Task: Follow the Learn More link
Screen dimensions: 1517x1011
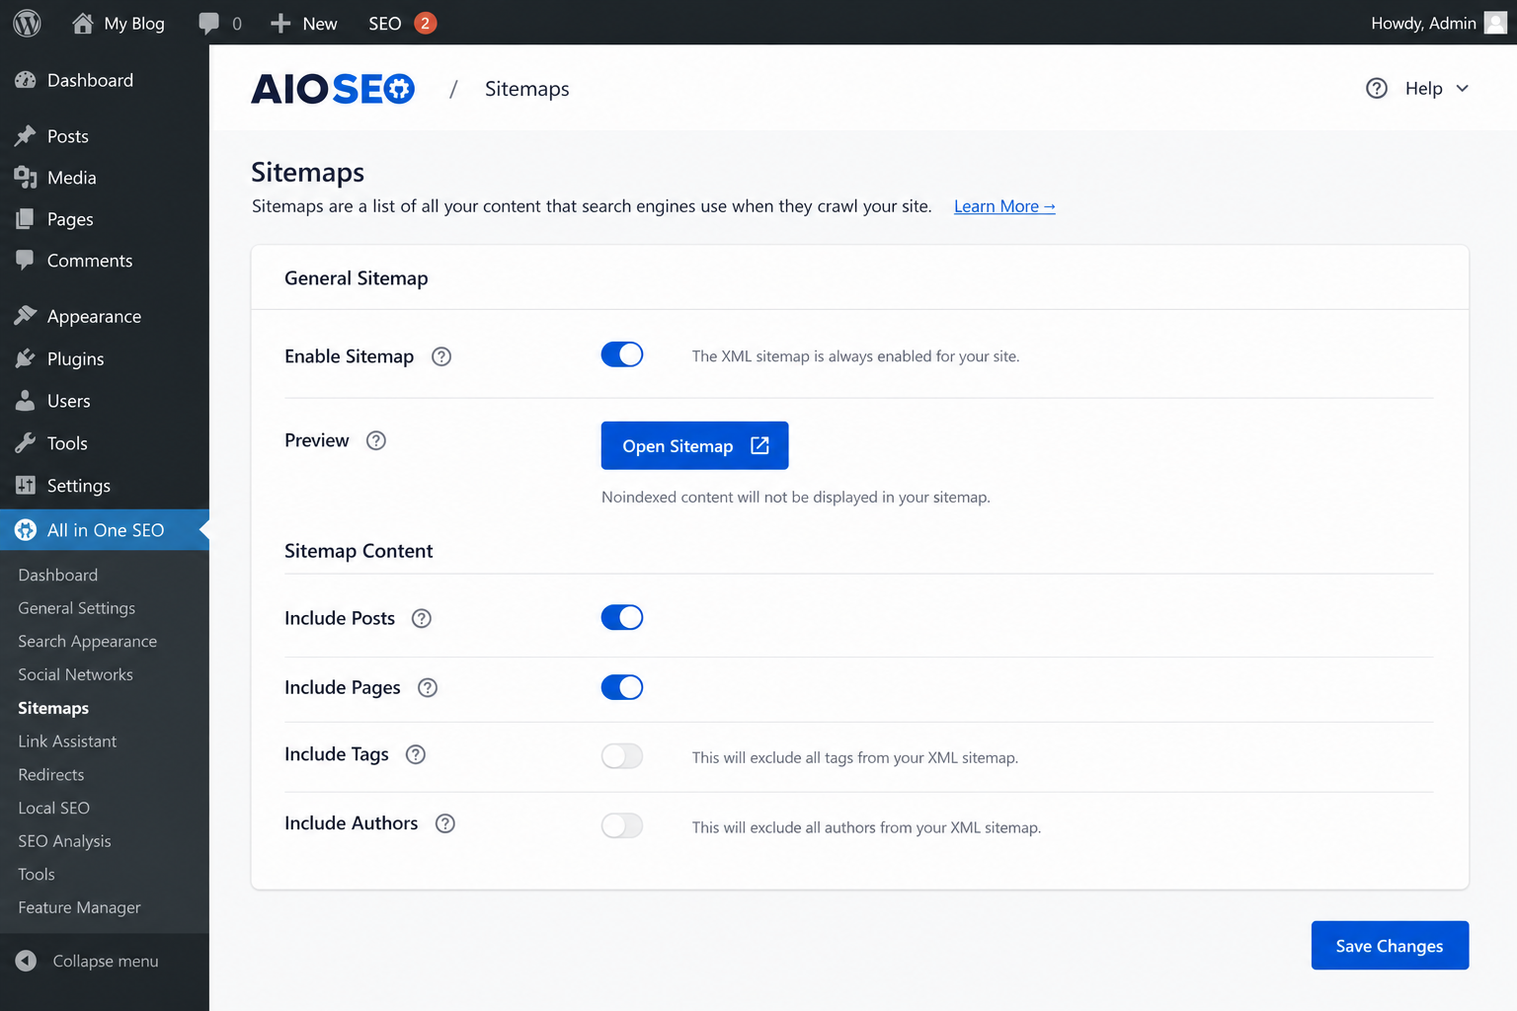Action: coord(1004,206)
